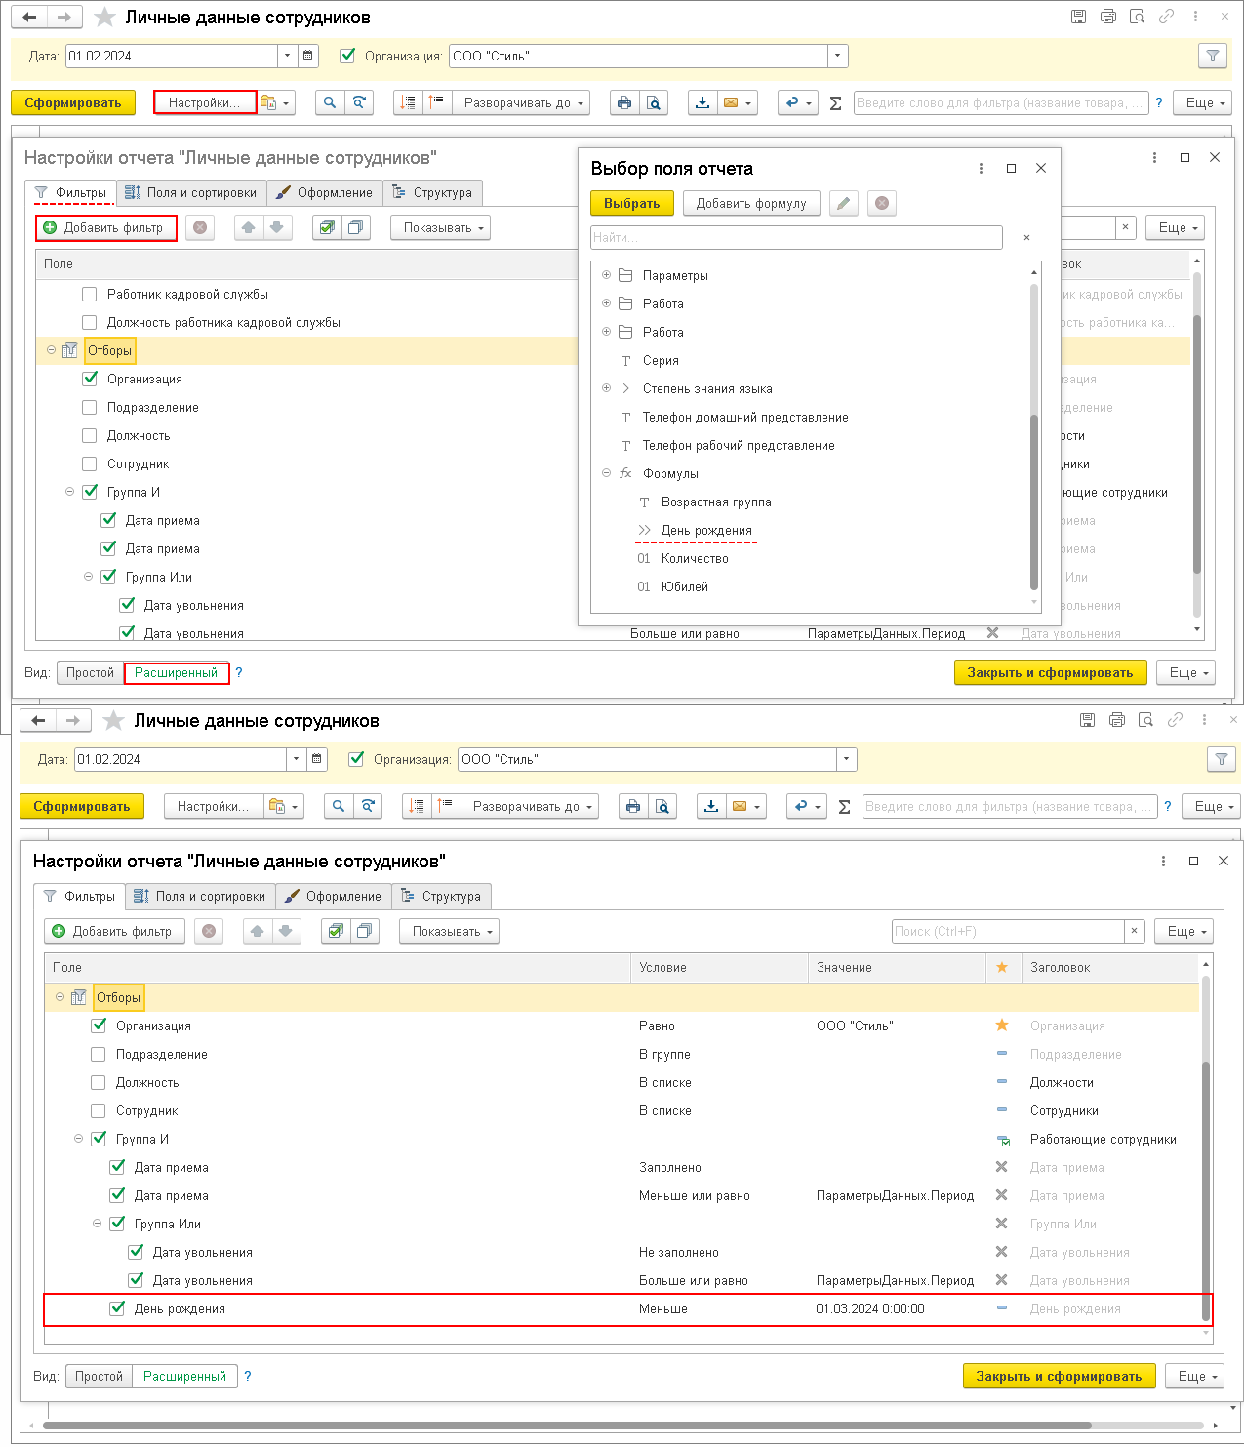
Task: Click the search magnifier icon in upper toolbar
Action: [x=330, y=102]
